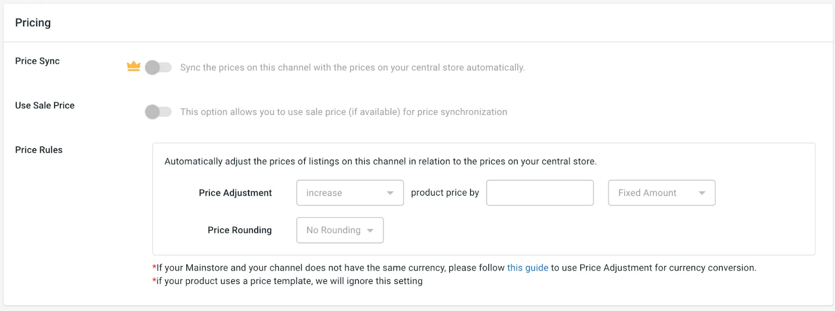Screen dimensions: 835x311
Task: Click the Price Rules label
Action: [x=39, y=150]
